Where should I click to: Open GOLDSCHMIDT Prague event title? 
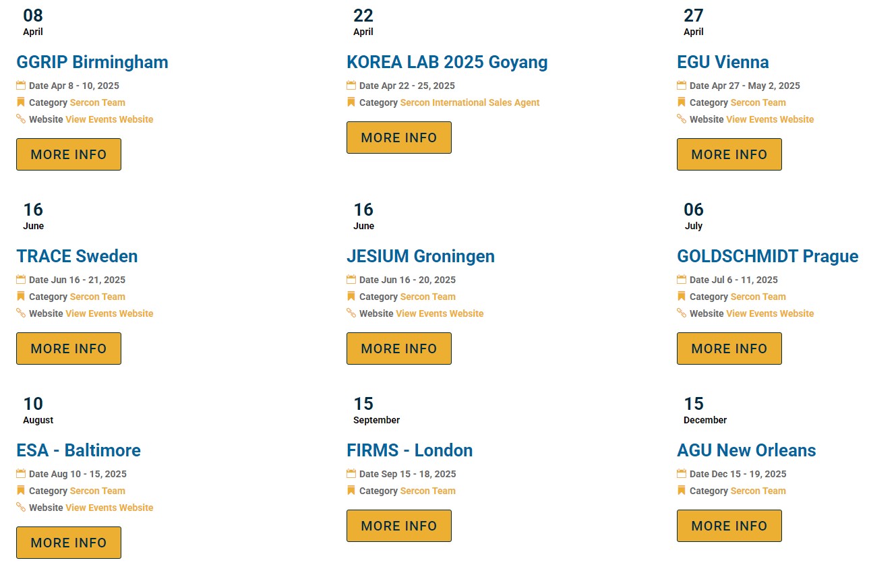[x=767, y=256]
